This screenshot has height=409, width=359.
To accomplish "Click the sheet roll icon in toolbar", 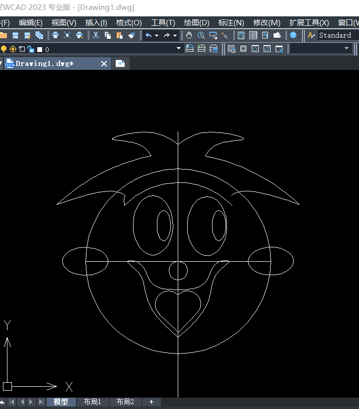I will [277, 35].
